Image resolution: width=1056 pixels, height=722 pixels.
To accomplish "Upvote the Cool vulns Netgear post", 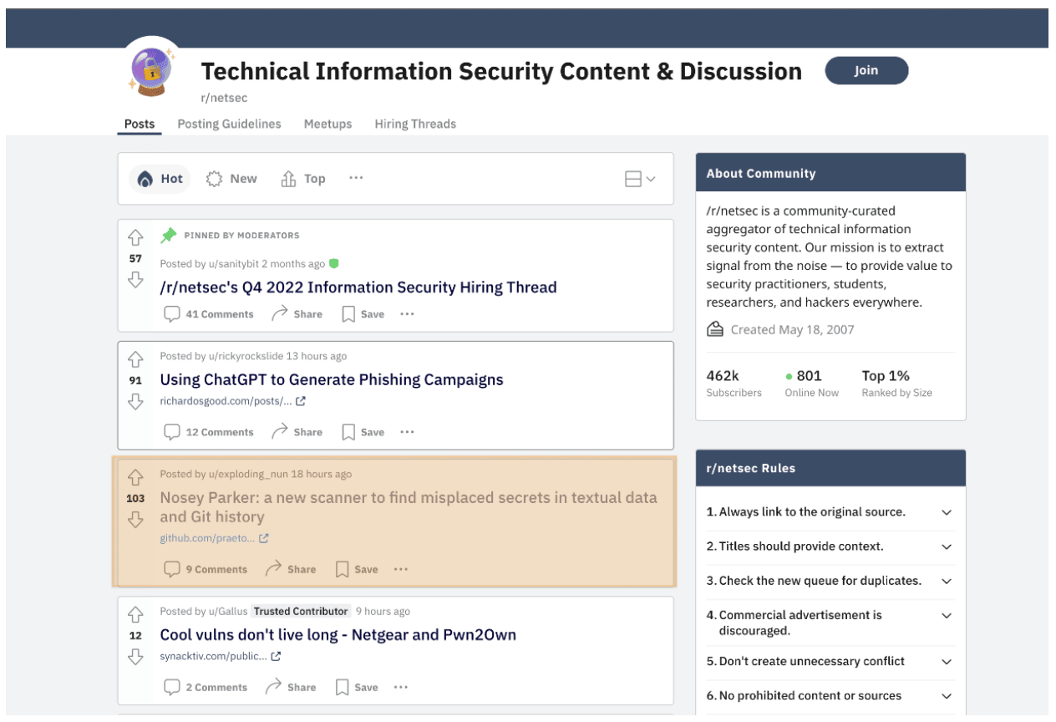I will click(135, 615).
